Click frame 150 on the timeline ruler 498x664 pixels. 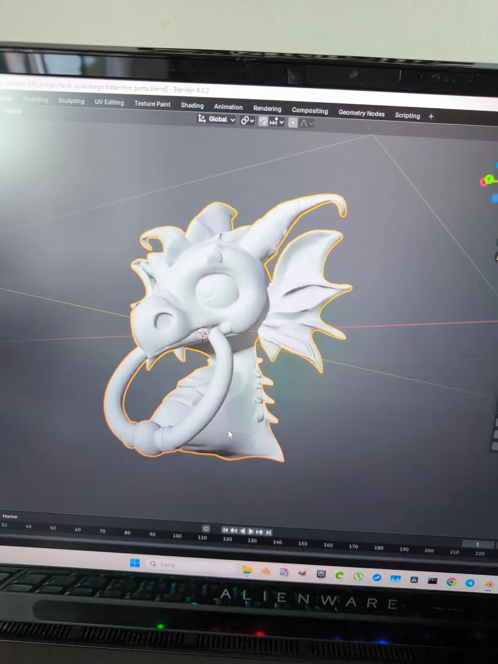point(303,544)
